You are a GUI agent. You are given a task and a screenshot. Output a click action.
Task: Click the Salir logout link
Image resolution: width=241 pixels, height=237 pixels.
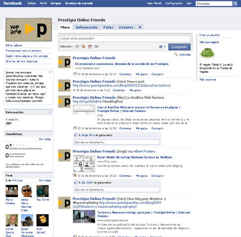coord(189,3)
